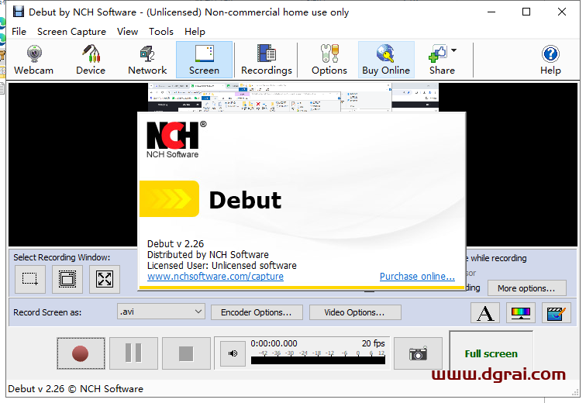
Task: Open the Help menu
Action: pos(195,32)
